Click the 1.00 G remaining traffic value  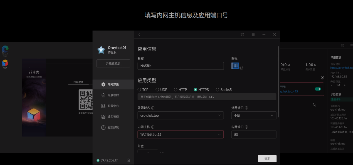pyautogui.click(x=311, y=65)
